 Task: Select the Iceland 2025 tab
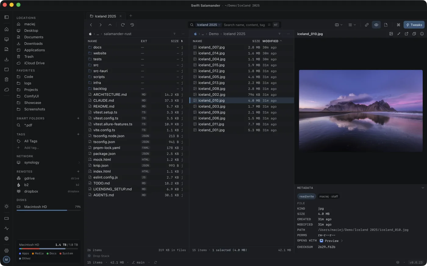106,16
